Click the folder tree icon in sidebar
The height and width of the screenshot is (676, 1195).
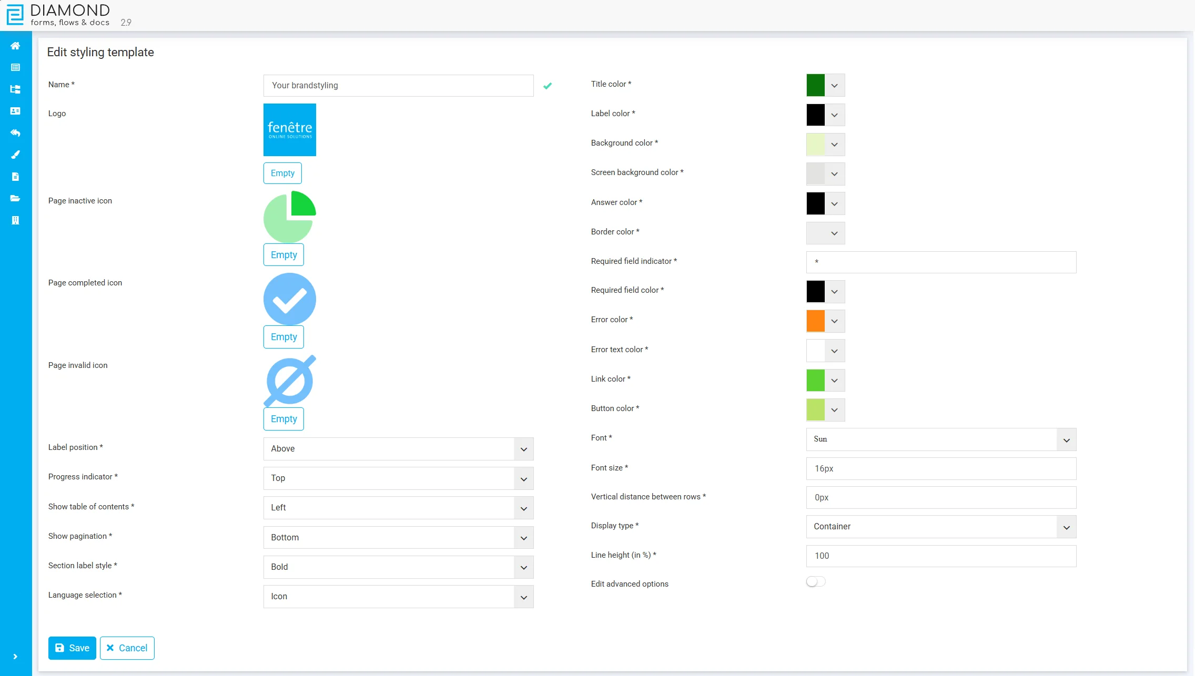pyautogui.click(x=15, y=89)
